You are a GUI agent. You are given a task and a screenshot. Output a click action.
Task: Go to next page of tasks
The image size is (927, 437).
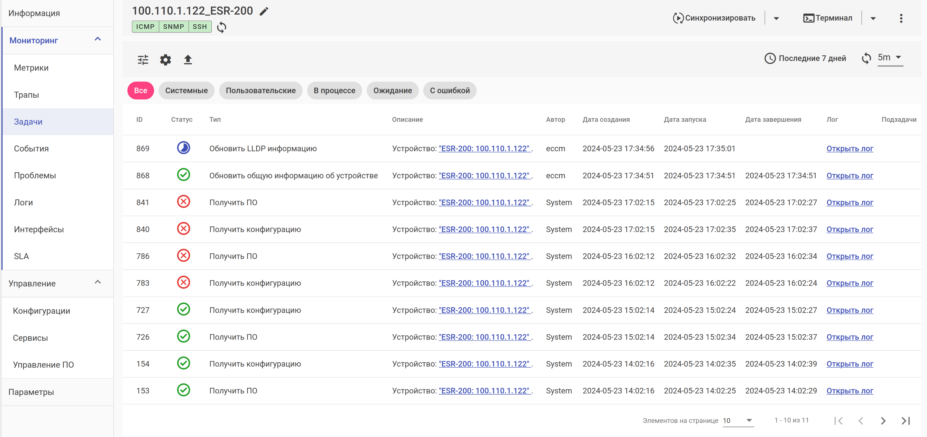tap(883, 420)
